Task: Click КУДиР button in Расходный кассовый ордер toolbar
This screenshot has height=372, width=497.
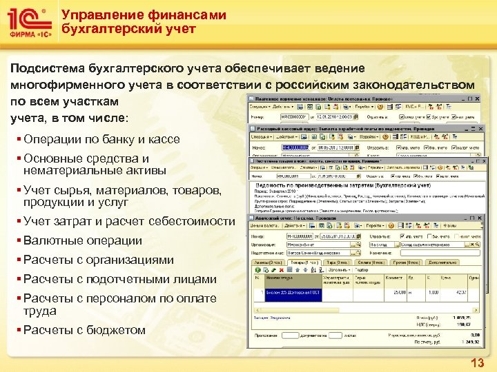Action: 420,137
